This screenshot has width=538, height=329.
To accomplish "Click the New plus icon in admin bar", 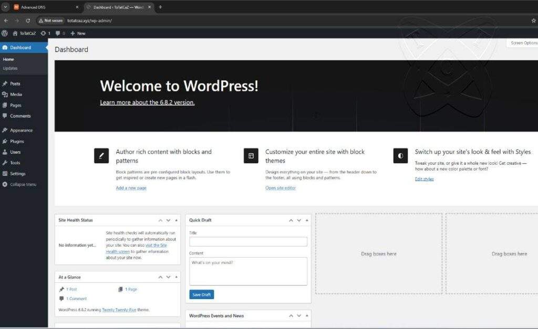I will point(73,33).
